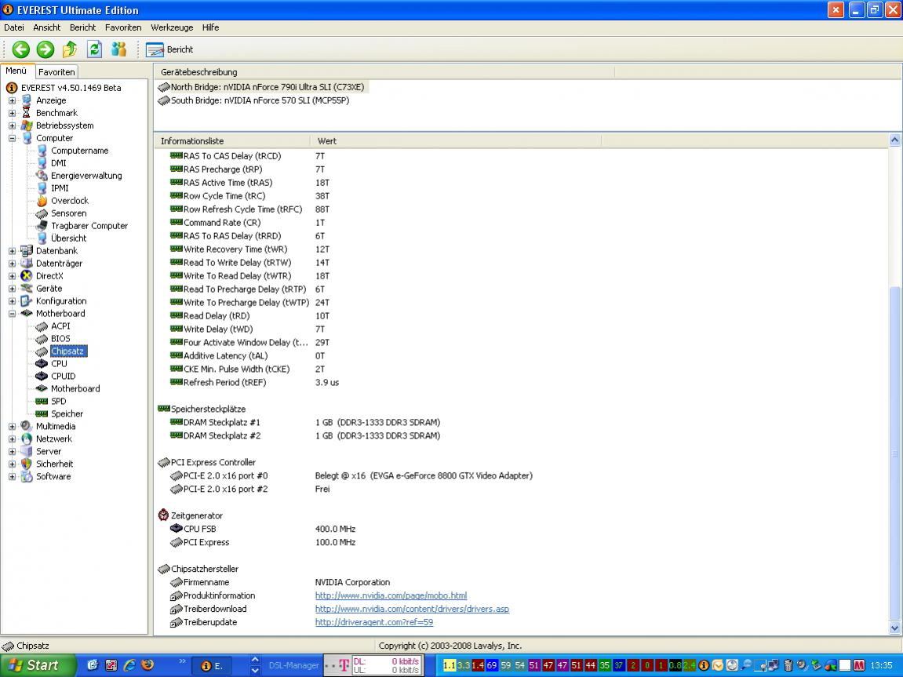Screen dimensions: 903x677
Task: Click the Multimedia tree icon
Action: point(27,427)
